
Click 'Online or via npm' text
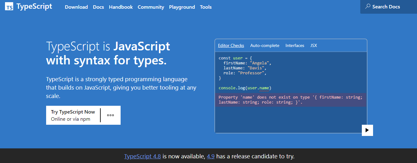click(70, 119)
